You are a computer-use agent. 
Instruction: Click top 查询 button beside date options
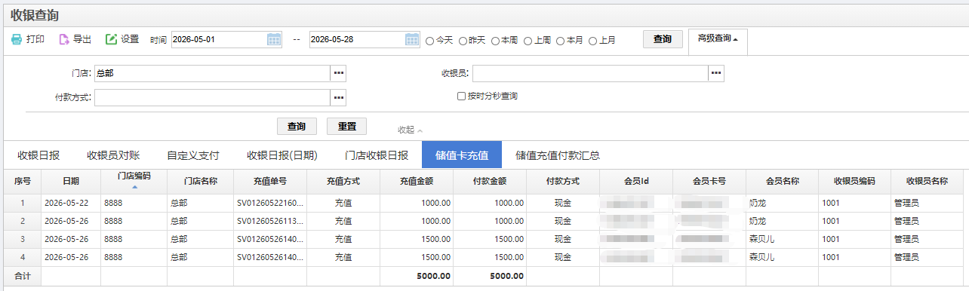click(663, 39)
